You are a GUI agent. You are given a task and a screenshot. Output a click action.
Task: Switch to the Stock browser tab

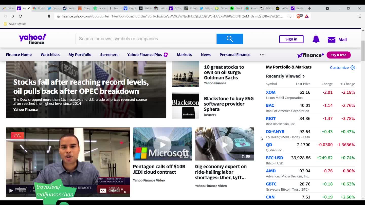click(236, 8)
